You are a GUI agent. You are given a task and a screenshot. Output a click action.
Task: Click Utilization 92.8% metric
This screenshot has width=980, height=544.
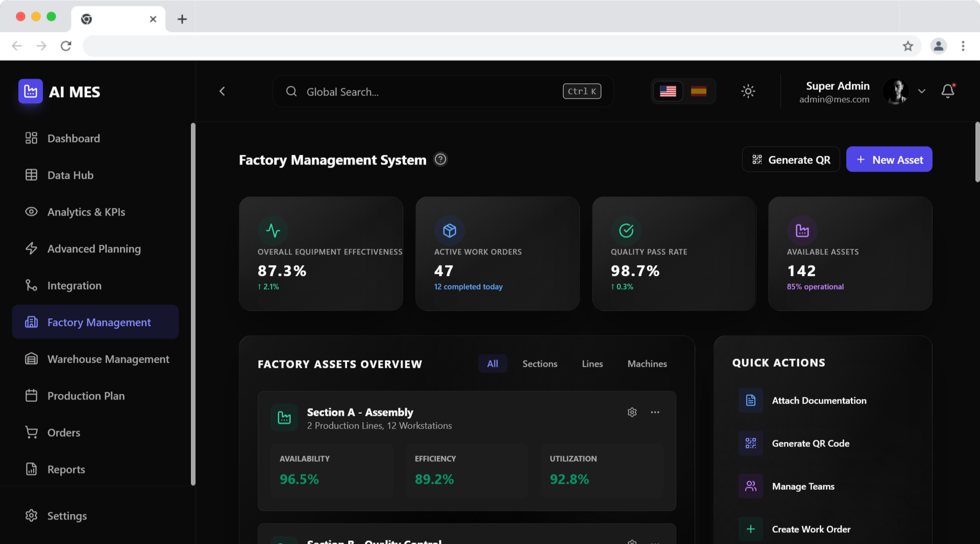(602, 470)
